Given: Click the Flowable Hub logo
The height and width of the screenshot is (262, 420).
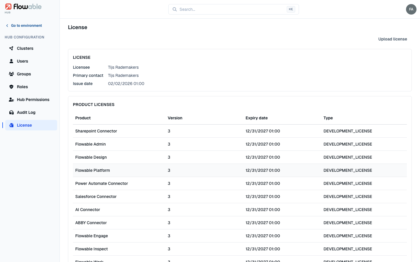Looking at the screenshot, I should [23, 8].
